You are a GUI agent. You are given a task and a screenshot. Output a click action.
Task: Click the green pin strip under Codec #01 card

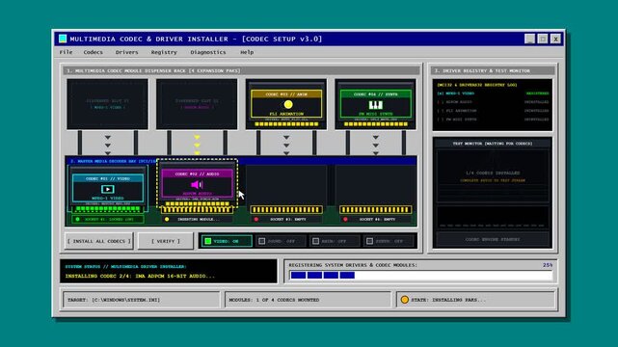coord(108,209)
